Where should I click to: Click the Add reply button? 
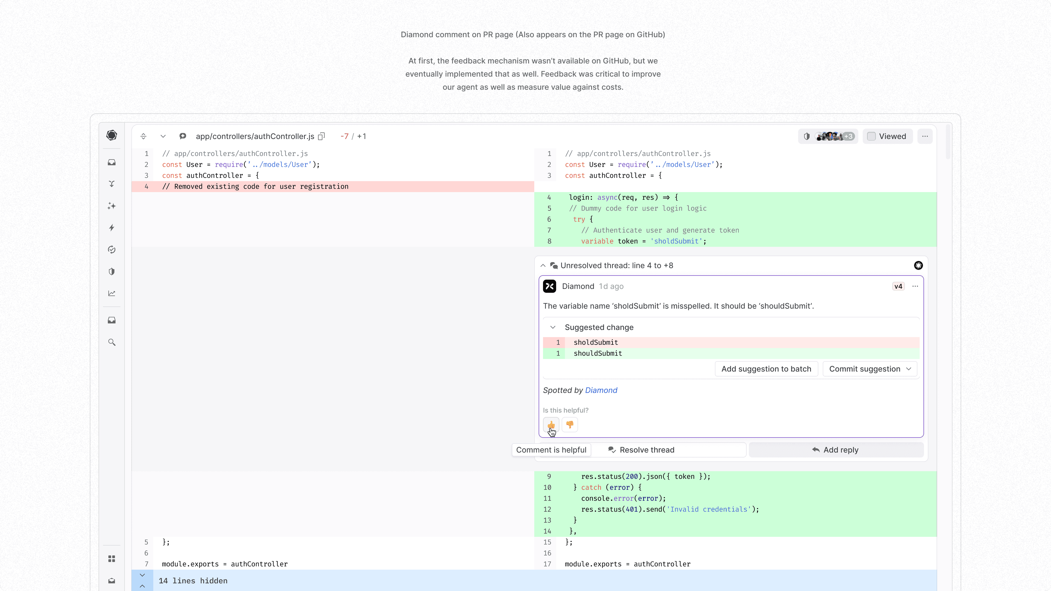click(836, 450)
